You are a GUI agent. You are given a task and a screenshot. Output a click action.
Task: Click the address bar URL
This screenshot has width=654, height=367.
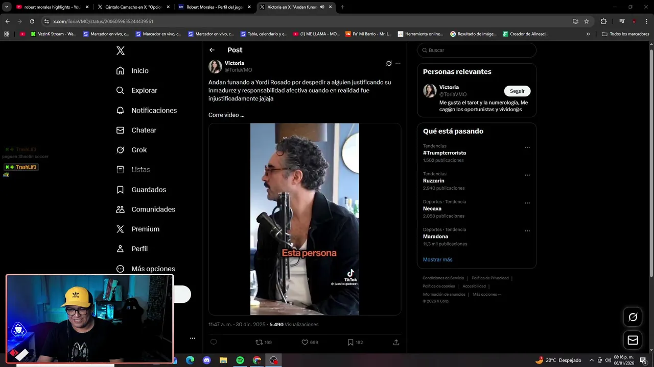[103, 21]
